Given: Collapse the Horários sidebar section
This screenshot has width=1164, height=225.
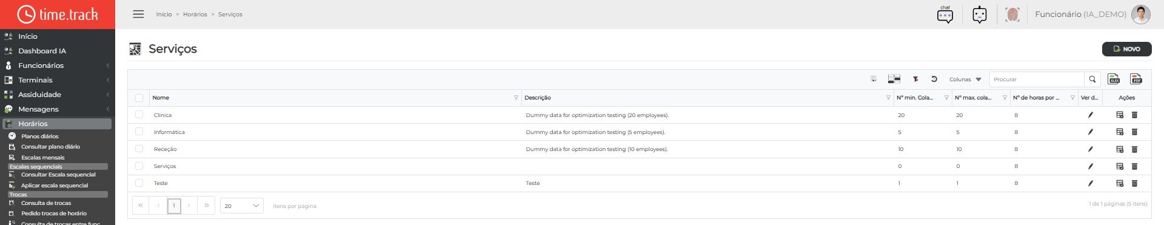Looking at the screenshot, I should 58,124.
